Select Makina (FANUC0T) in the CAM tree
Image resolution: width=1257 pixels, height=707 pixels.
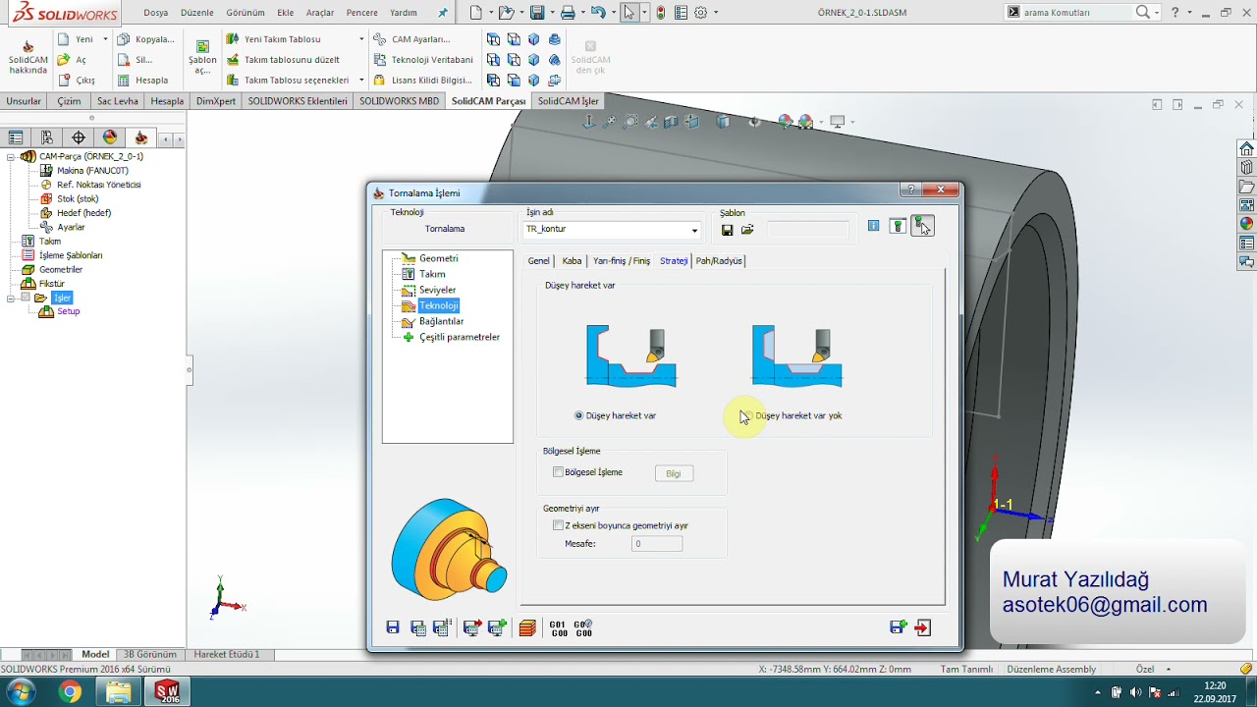pos(92,171)
